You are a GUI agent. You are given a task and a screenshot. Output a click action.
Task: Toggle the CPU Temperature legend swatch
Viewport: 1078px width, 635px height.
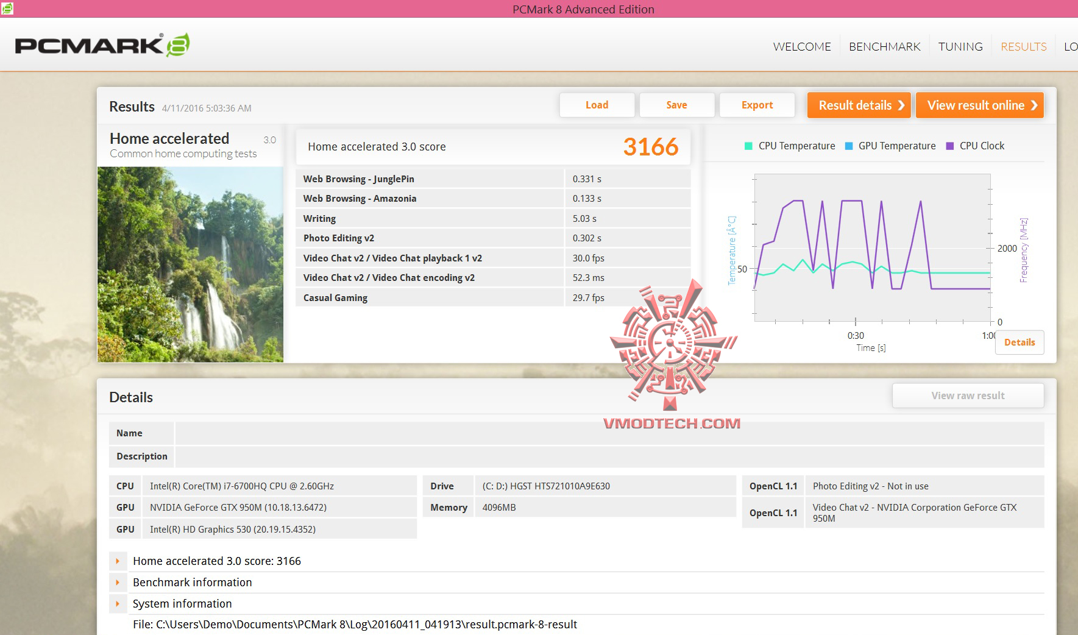click(x=748, y=146)
